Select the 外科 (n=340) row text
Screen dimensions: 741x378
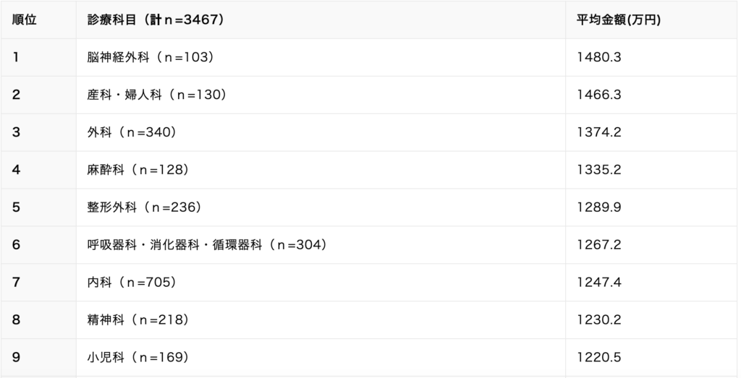click(132, 132)
